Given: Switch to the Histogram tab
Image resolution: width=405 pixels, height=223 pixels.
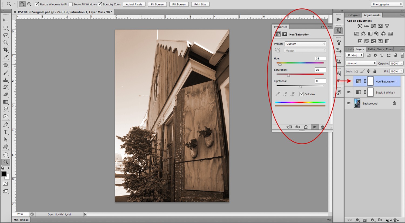Looking at the screenshot, I should 353,15.
